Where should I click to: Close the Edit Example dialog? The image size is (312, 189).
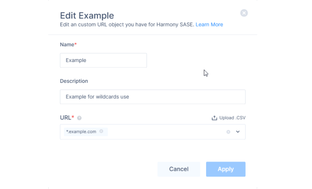[x=244, y=13]
